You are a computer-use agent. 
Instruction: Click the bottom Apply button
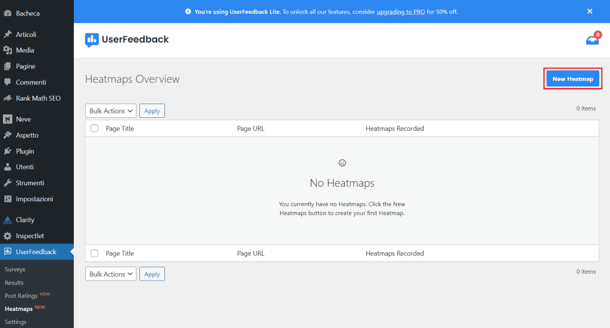point(152,274)
